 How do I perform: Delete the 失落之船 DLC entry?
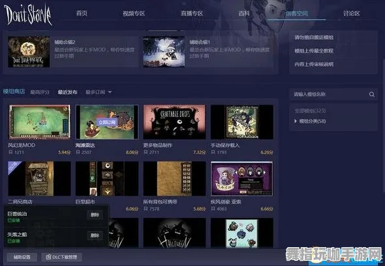click(x=95, y=235)
